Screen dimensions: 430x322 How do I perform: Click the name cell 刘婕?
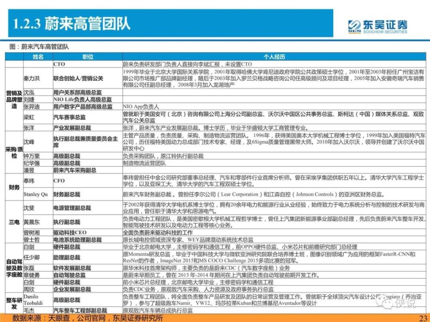[38, 100]
